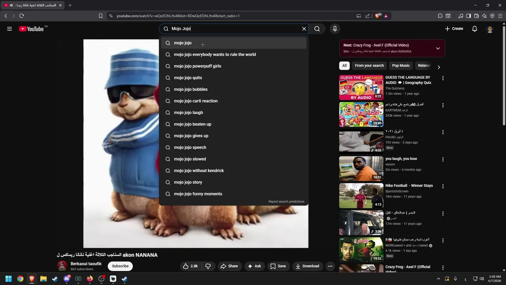Pick suggestion mojo jojo powerpuff girls

click(234, 66)
